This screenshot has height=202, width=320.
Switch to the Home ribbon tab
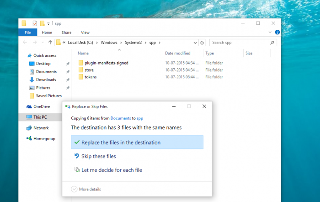(x=47, y=33)
